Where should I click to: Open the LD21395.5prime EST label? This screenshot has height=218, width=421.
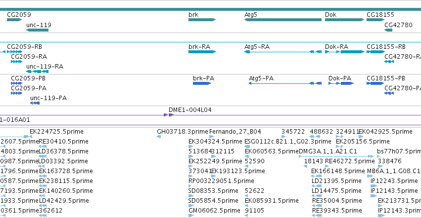point(336,181)
